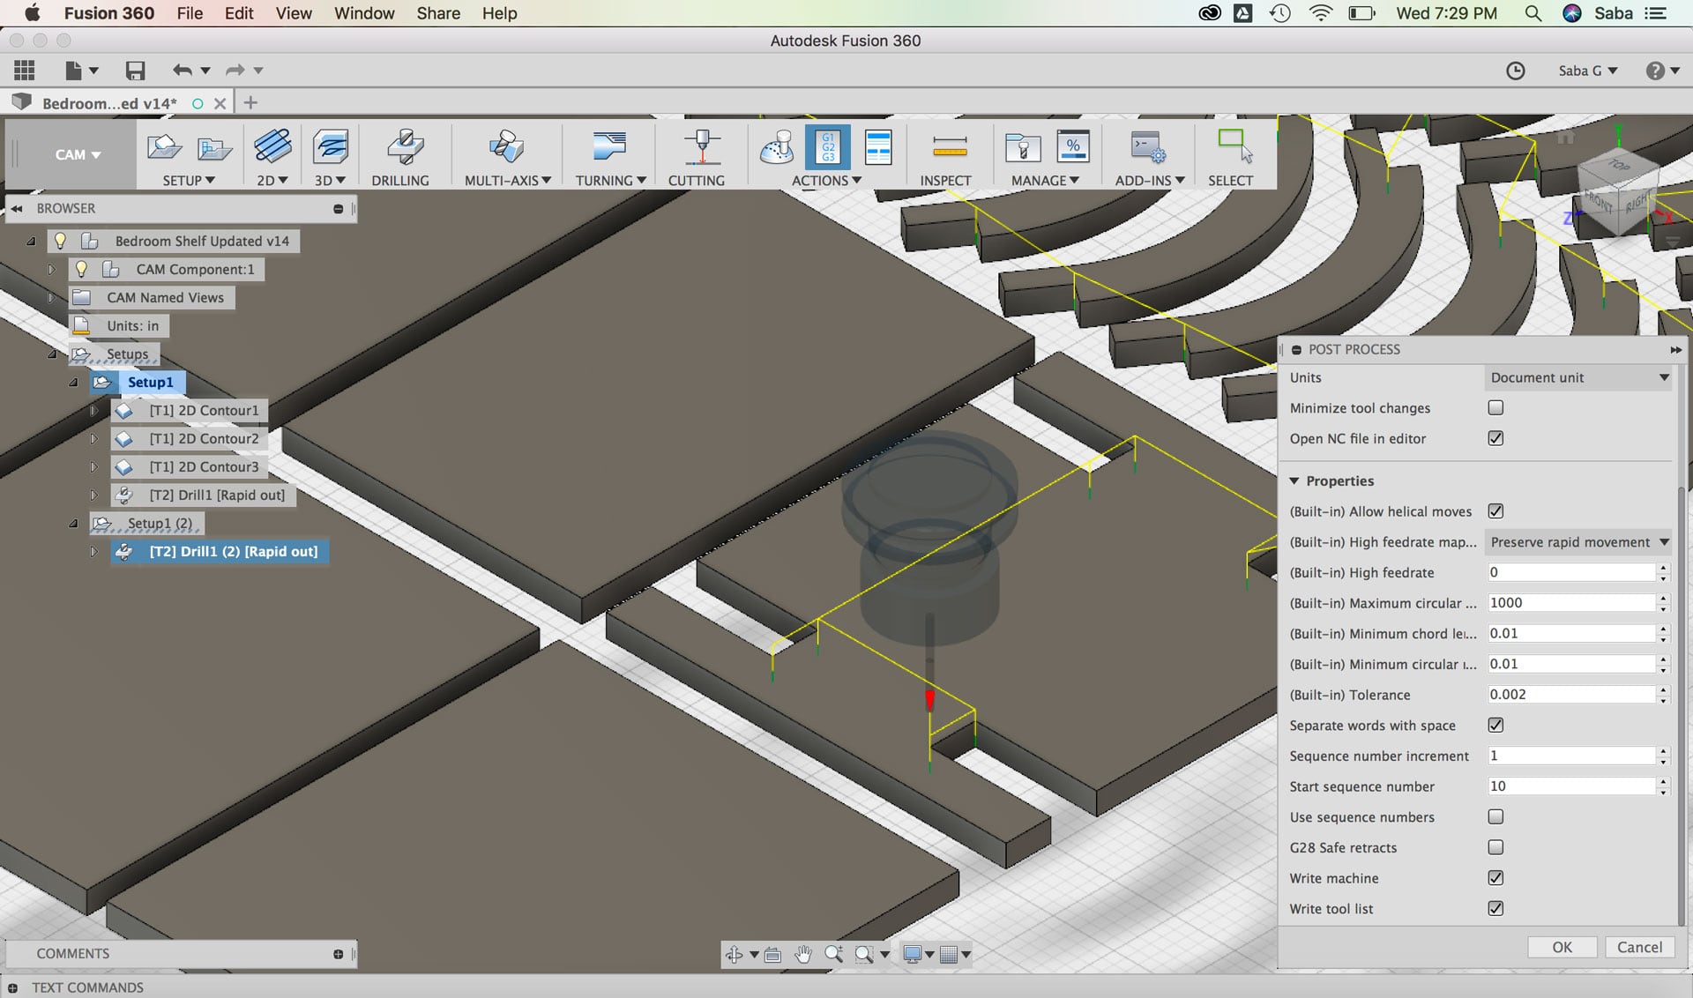1693x998 pixels.
Task: Open the job status clock icon
Action: point(1515,71)
